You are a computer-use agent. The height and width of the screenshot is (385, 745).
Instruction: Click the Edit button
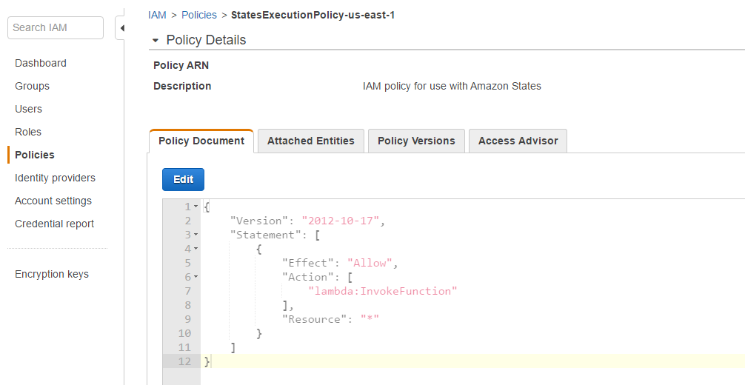pos(183,179)
